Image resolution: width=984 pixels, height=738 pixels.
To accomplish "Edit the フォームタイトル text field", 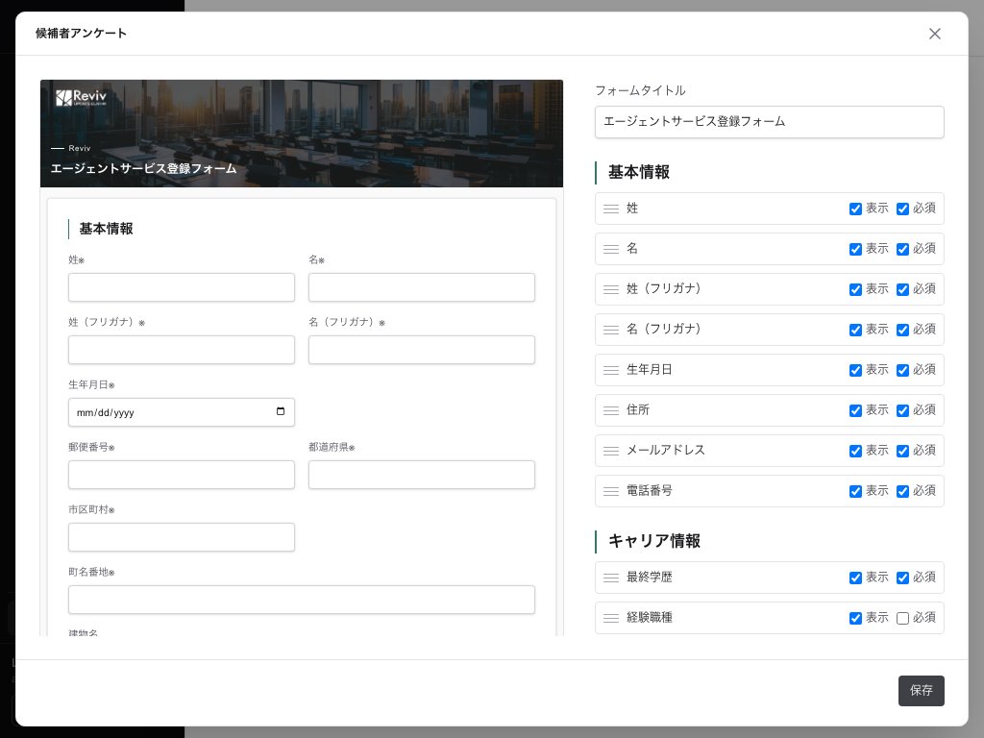I will click(769, 122).
